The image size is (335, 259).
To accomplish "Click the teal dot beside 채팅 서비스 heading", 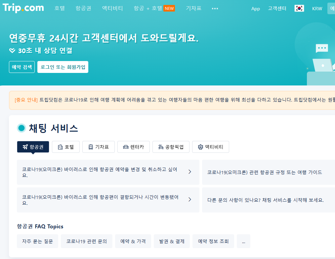I will point(21,128).
